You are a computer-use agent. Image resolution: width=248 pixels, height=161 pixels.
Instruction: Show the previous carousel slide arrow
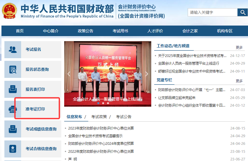coord(69,74)
